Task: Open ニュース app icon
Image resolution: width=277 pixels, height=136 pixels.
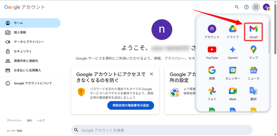Action: click(x=253, y=73)
